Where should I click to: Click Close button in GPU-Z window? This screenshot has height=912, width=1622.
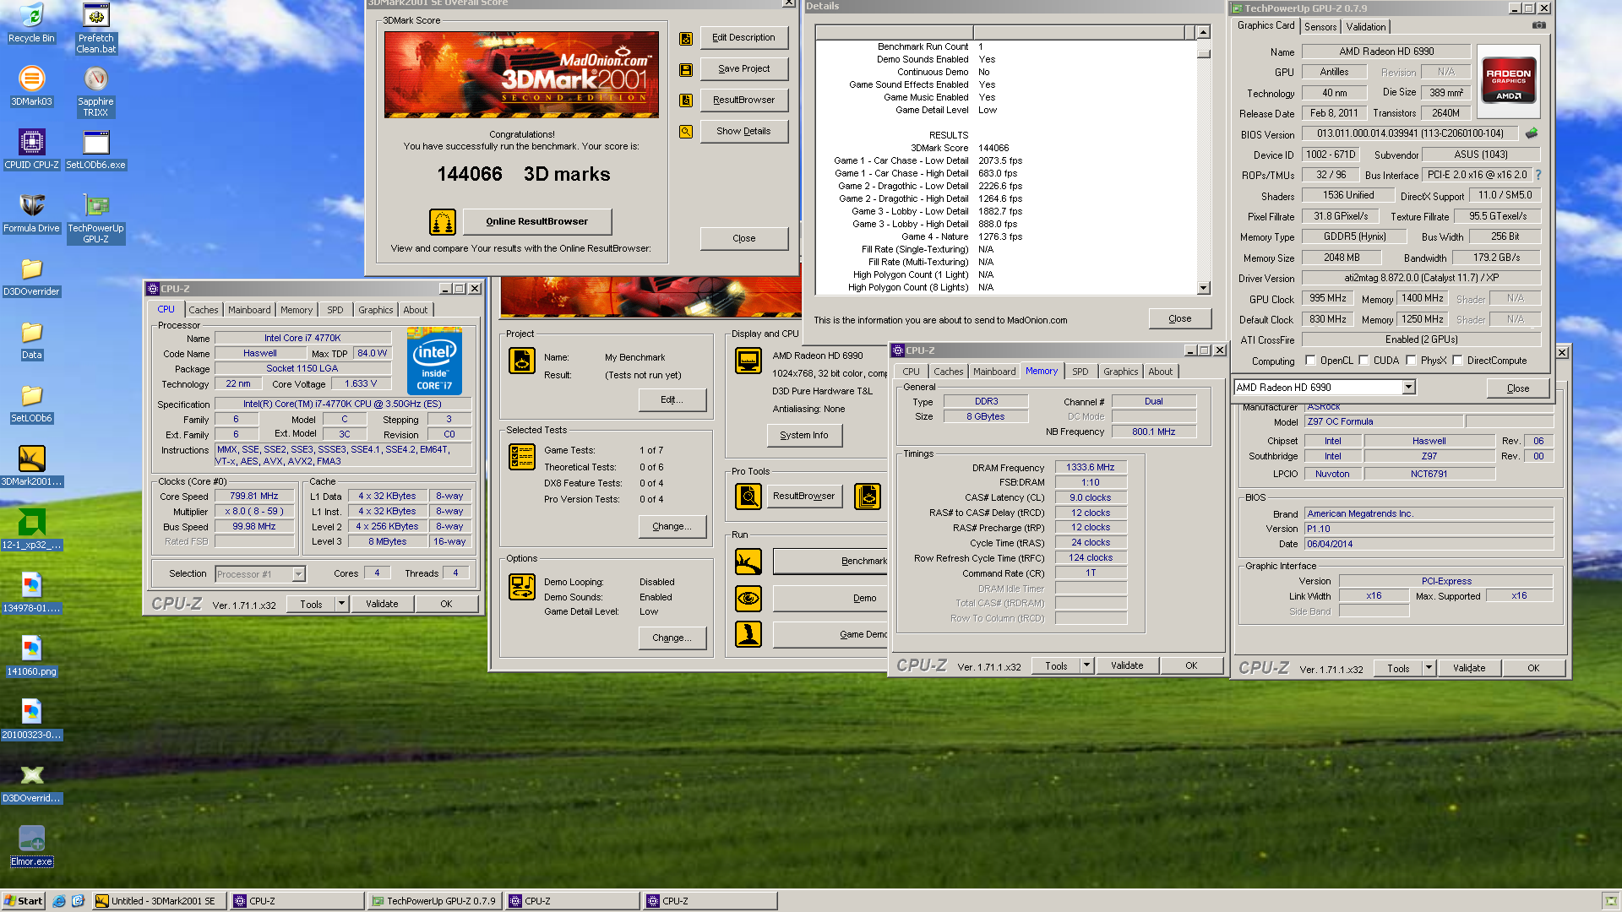click(x=1517, y=388)
